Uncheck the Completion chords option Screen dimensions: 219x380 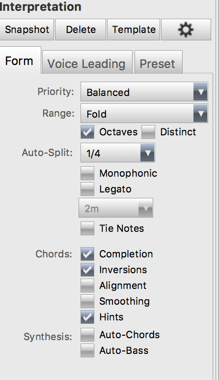(87, 254)
